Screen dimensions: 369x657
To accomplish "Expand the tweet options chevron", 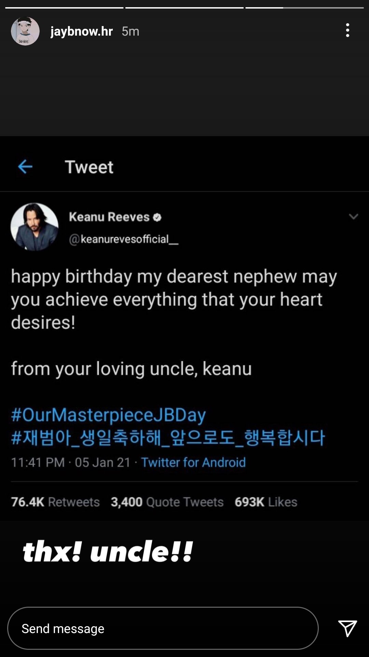I will tap(353, 217).
